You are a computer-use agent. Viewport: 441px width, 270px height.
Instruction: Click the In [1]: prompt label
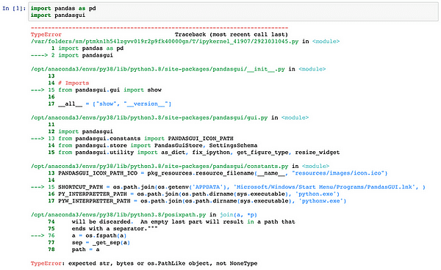click(14, 8)
